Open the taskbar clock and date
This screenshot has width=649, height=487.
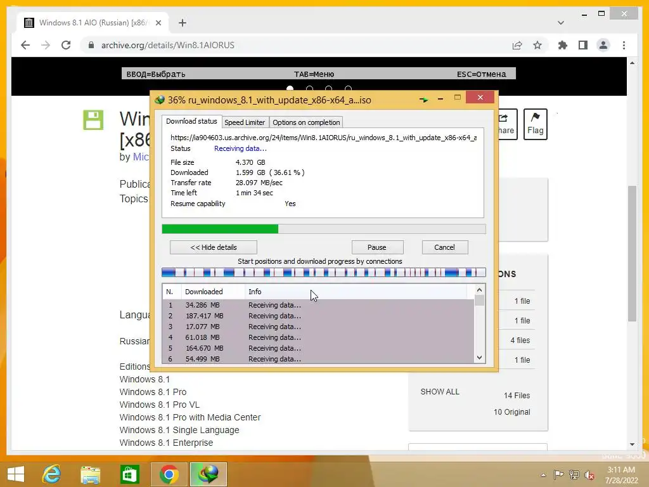(x=621, y=475)
